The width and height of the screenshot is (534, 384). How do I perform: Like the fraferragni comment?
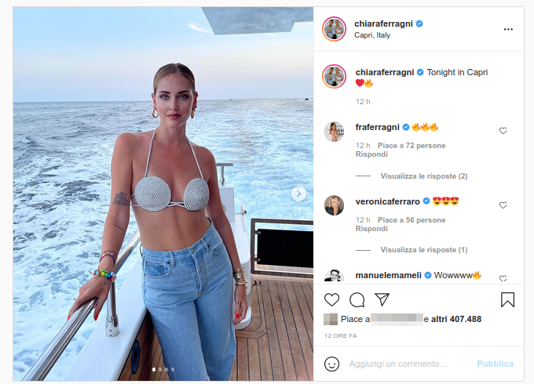tap(503, 131)
